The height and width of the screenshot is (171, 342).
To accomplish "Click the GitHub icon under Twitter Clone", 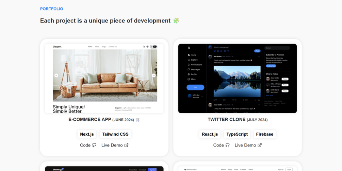I will coord(228,145).
